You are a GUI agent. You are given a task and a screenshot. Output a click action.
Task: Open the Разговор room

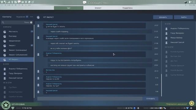point(17,36)
